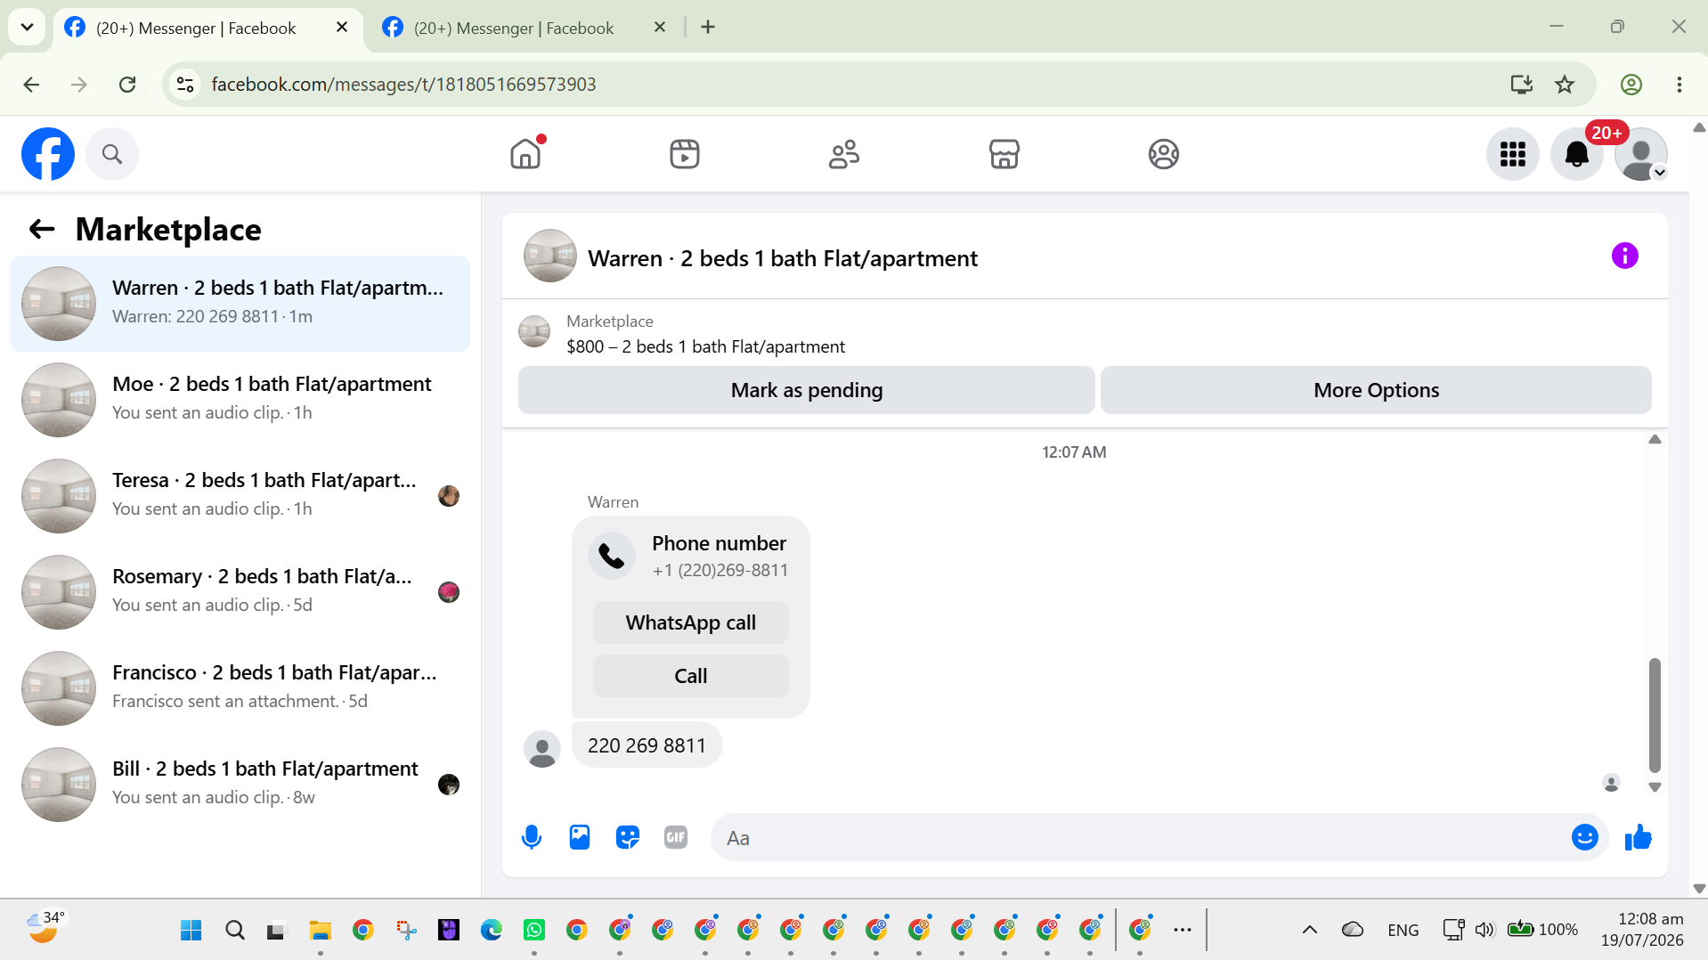
Task: Click the Warren chat header title
Action: pos(783,258)
